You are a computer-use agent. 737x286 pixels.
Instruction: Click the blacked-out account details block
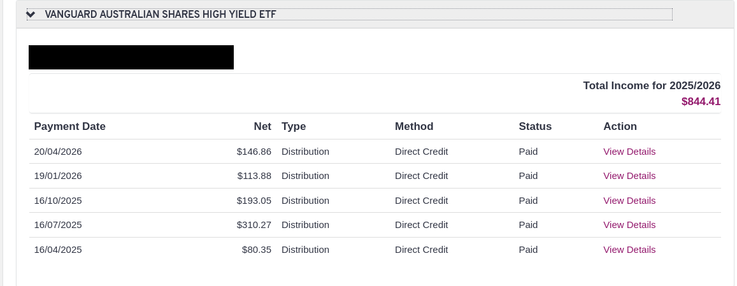click(131, 57)
